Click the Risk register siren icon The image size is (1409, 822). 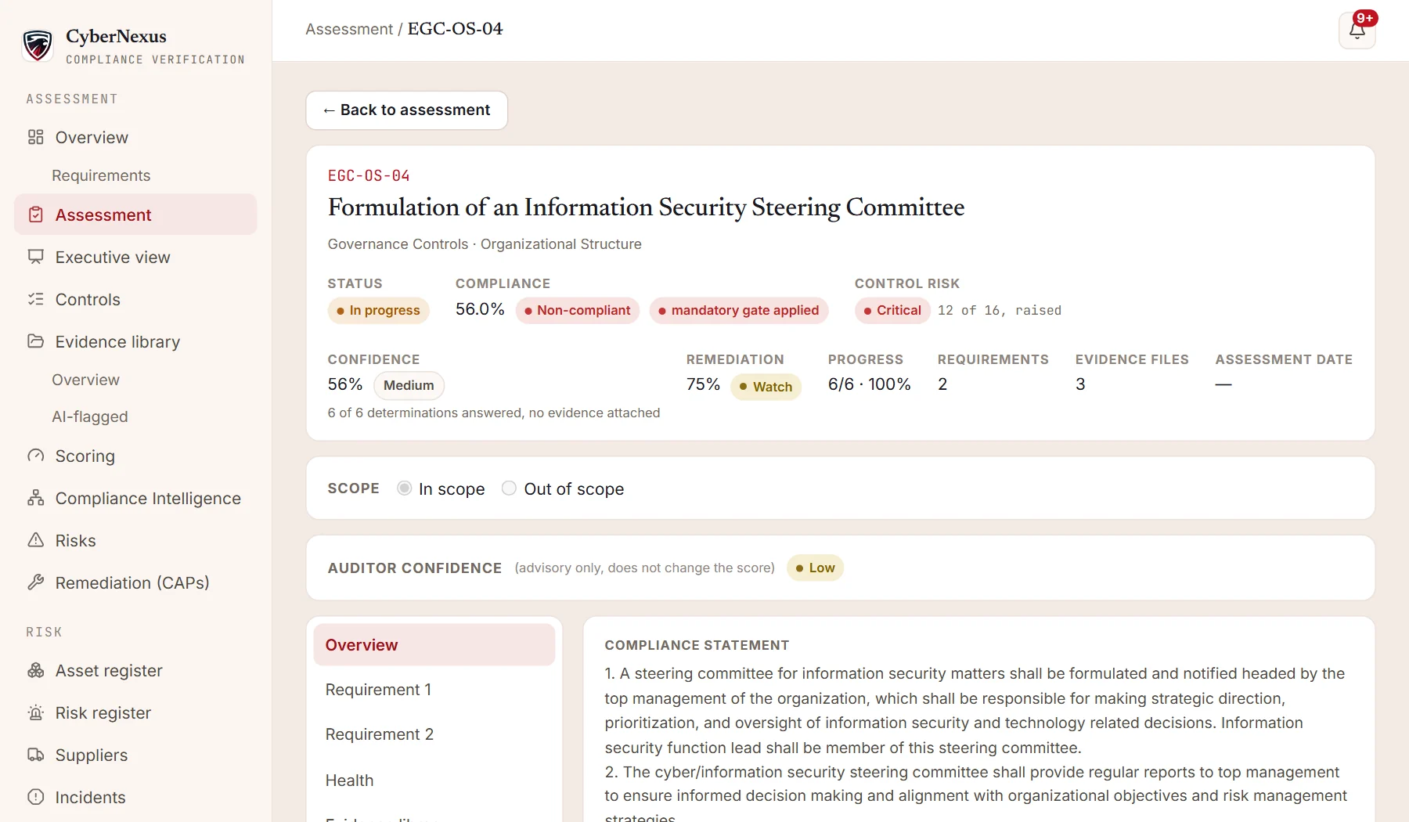pos(36,712)
